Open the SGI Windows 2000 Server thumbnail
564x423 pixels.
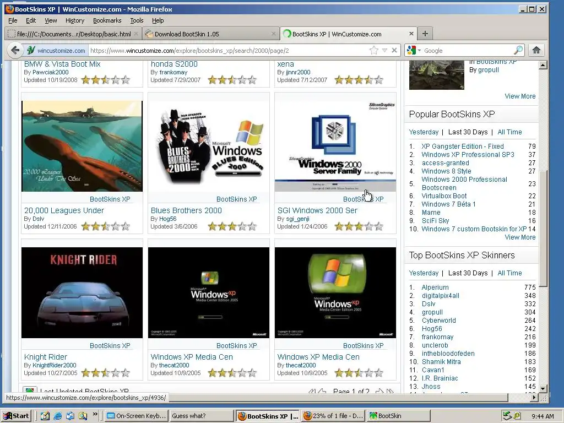(335, 146)
